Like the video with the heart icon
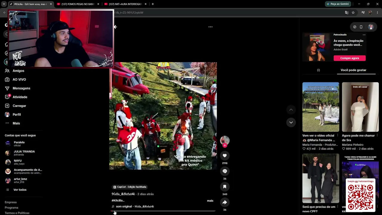This screenshot has height=215, width=382. pos(225,156)
